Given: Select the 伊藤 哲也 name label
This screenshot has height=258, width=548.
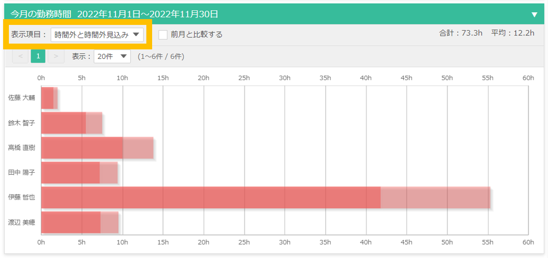Looking at the screenshot, I should (21, 197).
